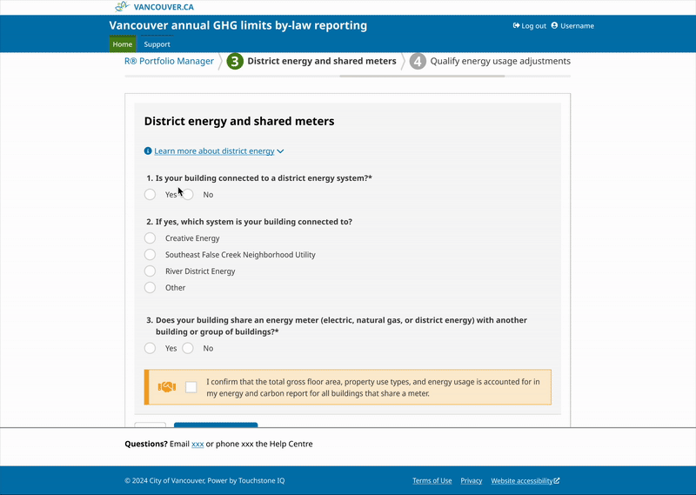Click the log out arrow icon

[516, 26]
